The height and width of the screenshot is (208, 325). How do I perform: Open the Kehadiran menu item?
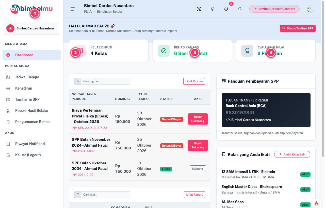31,88
